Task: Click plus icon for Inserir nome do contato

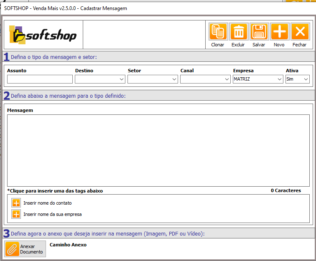Action: [16, 203]
